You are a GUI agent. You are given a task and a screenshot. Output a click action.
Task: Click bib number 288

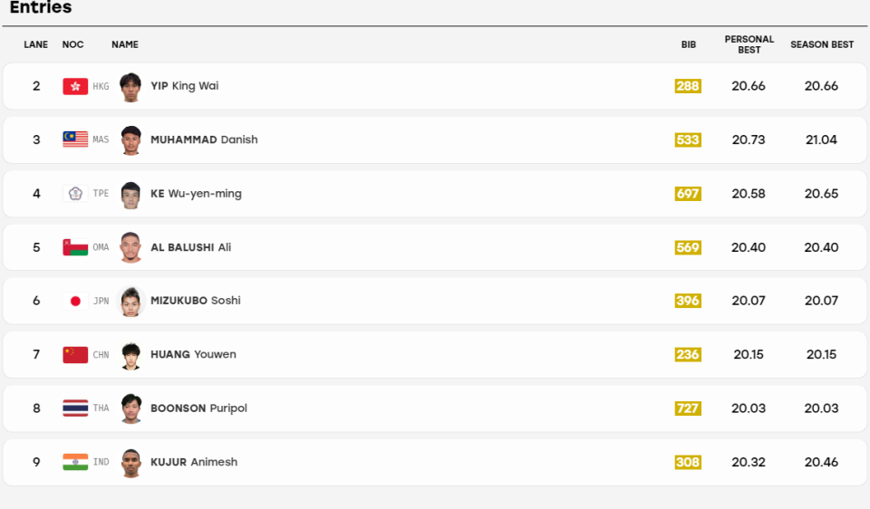click(x=688, y=86)
